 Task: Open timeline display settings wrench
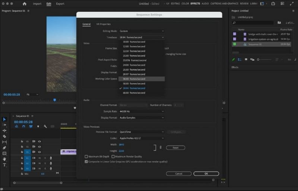pos(45,126)
